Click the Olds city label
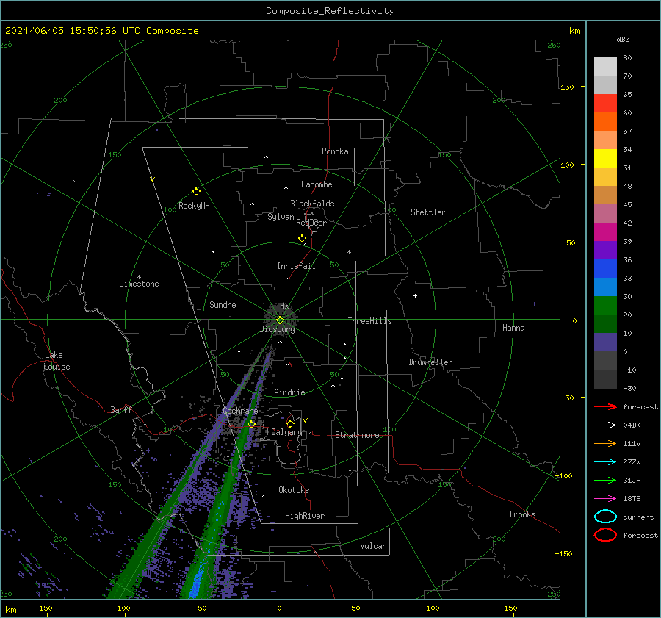The image size is (661, 618). click(280, 306)
